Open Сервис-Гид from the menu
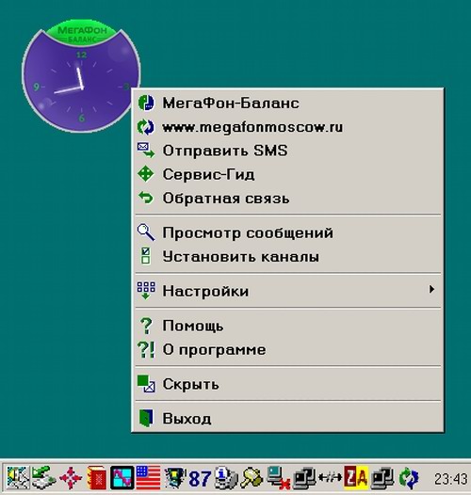This screenshot has height=495, width=471. (287, 174)
